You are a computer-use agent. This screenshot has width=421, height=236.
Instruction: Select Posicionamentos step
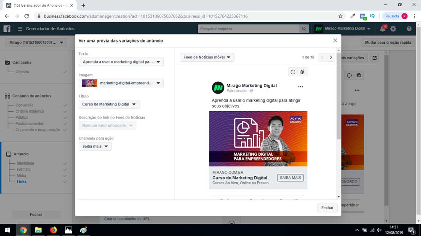29,123
